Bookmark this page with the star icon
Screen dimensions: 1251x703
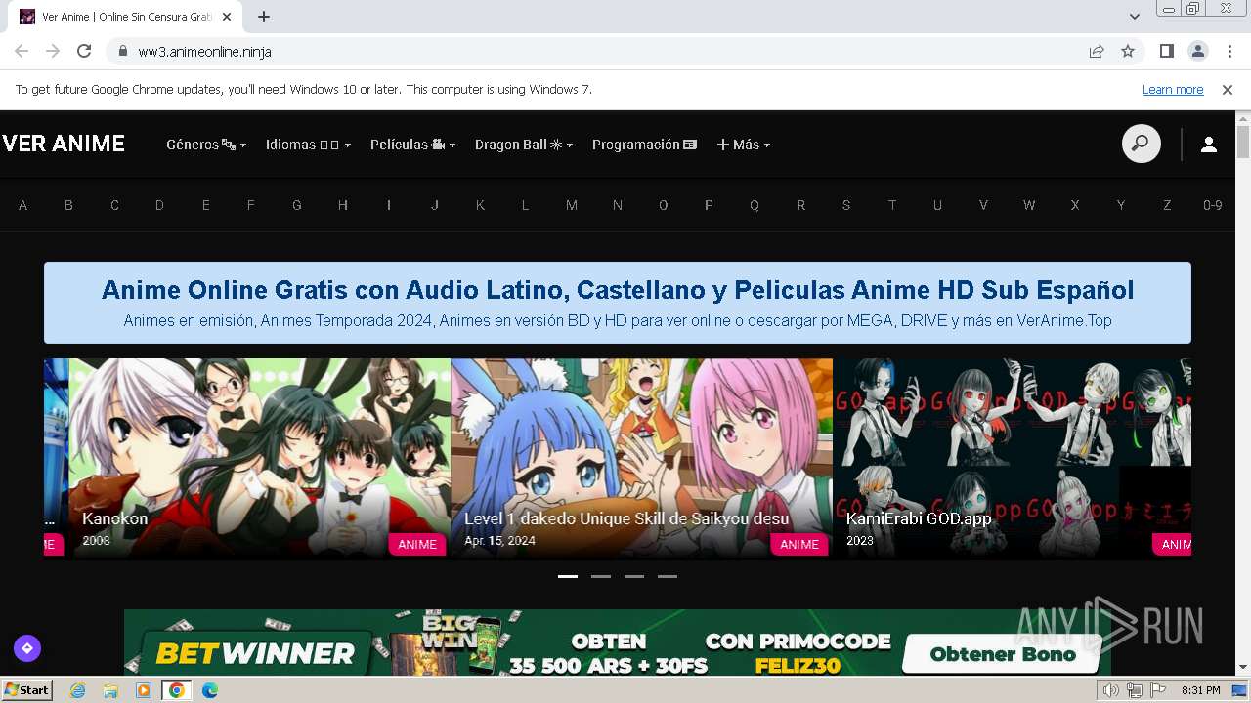pos(1128,51)
